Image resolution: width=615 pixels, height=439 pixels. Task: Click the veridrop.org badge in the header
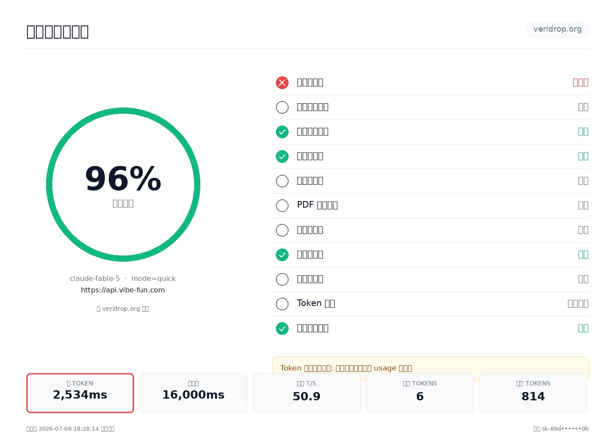[557, 29]
